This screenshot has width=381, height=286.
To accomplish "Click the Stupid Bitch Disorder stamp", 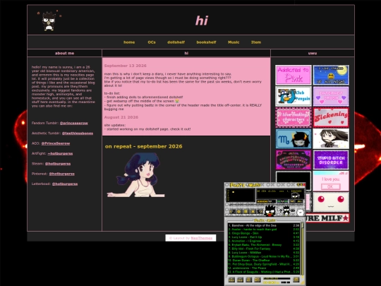I will click(331, 160).
